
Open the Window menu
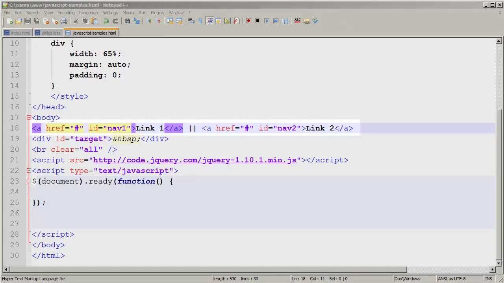tap(176, 13)
